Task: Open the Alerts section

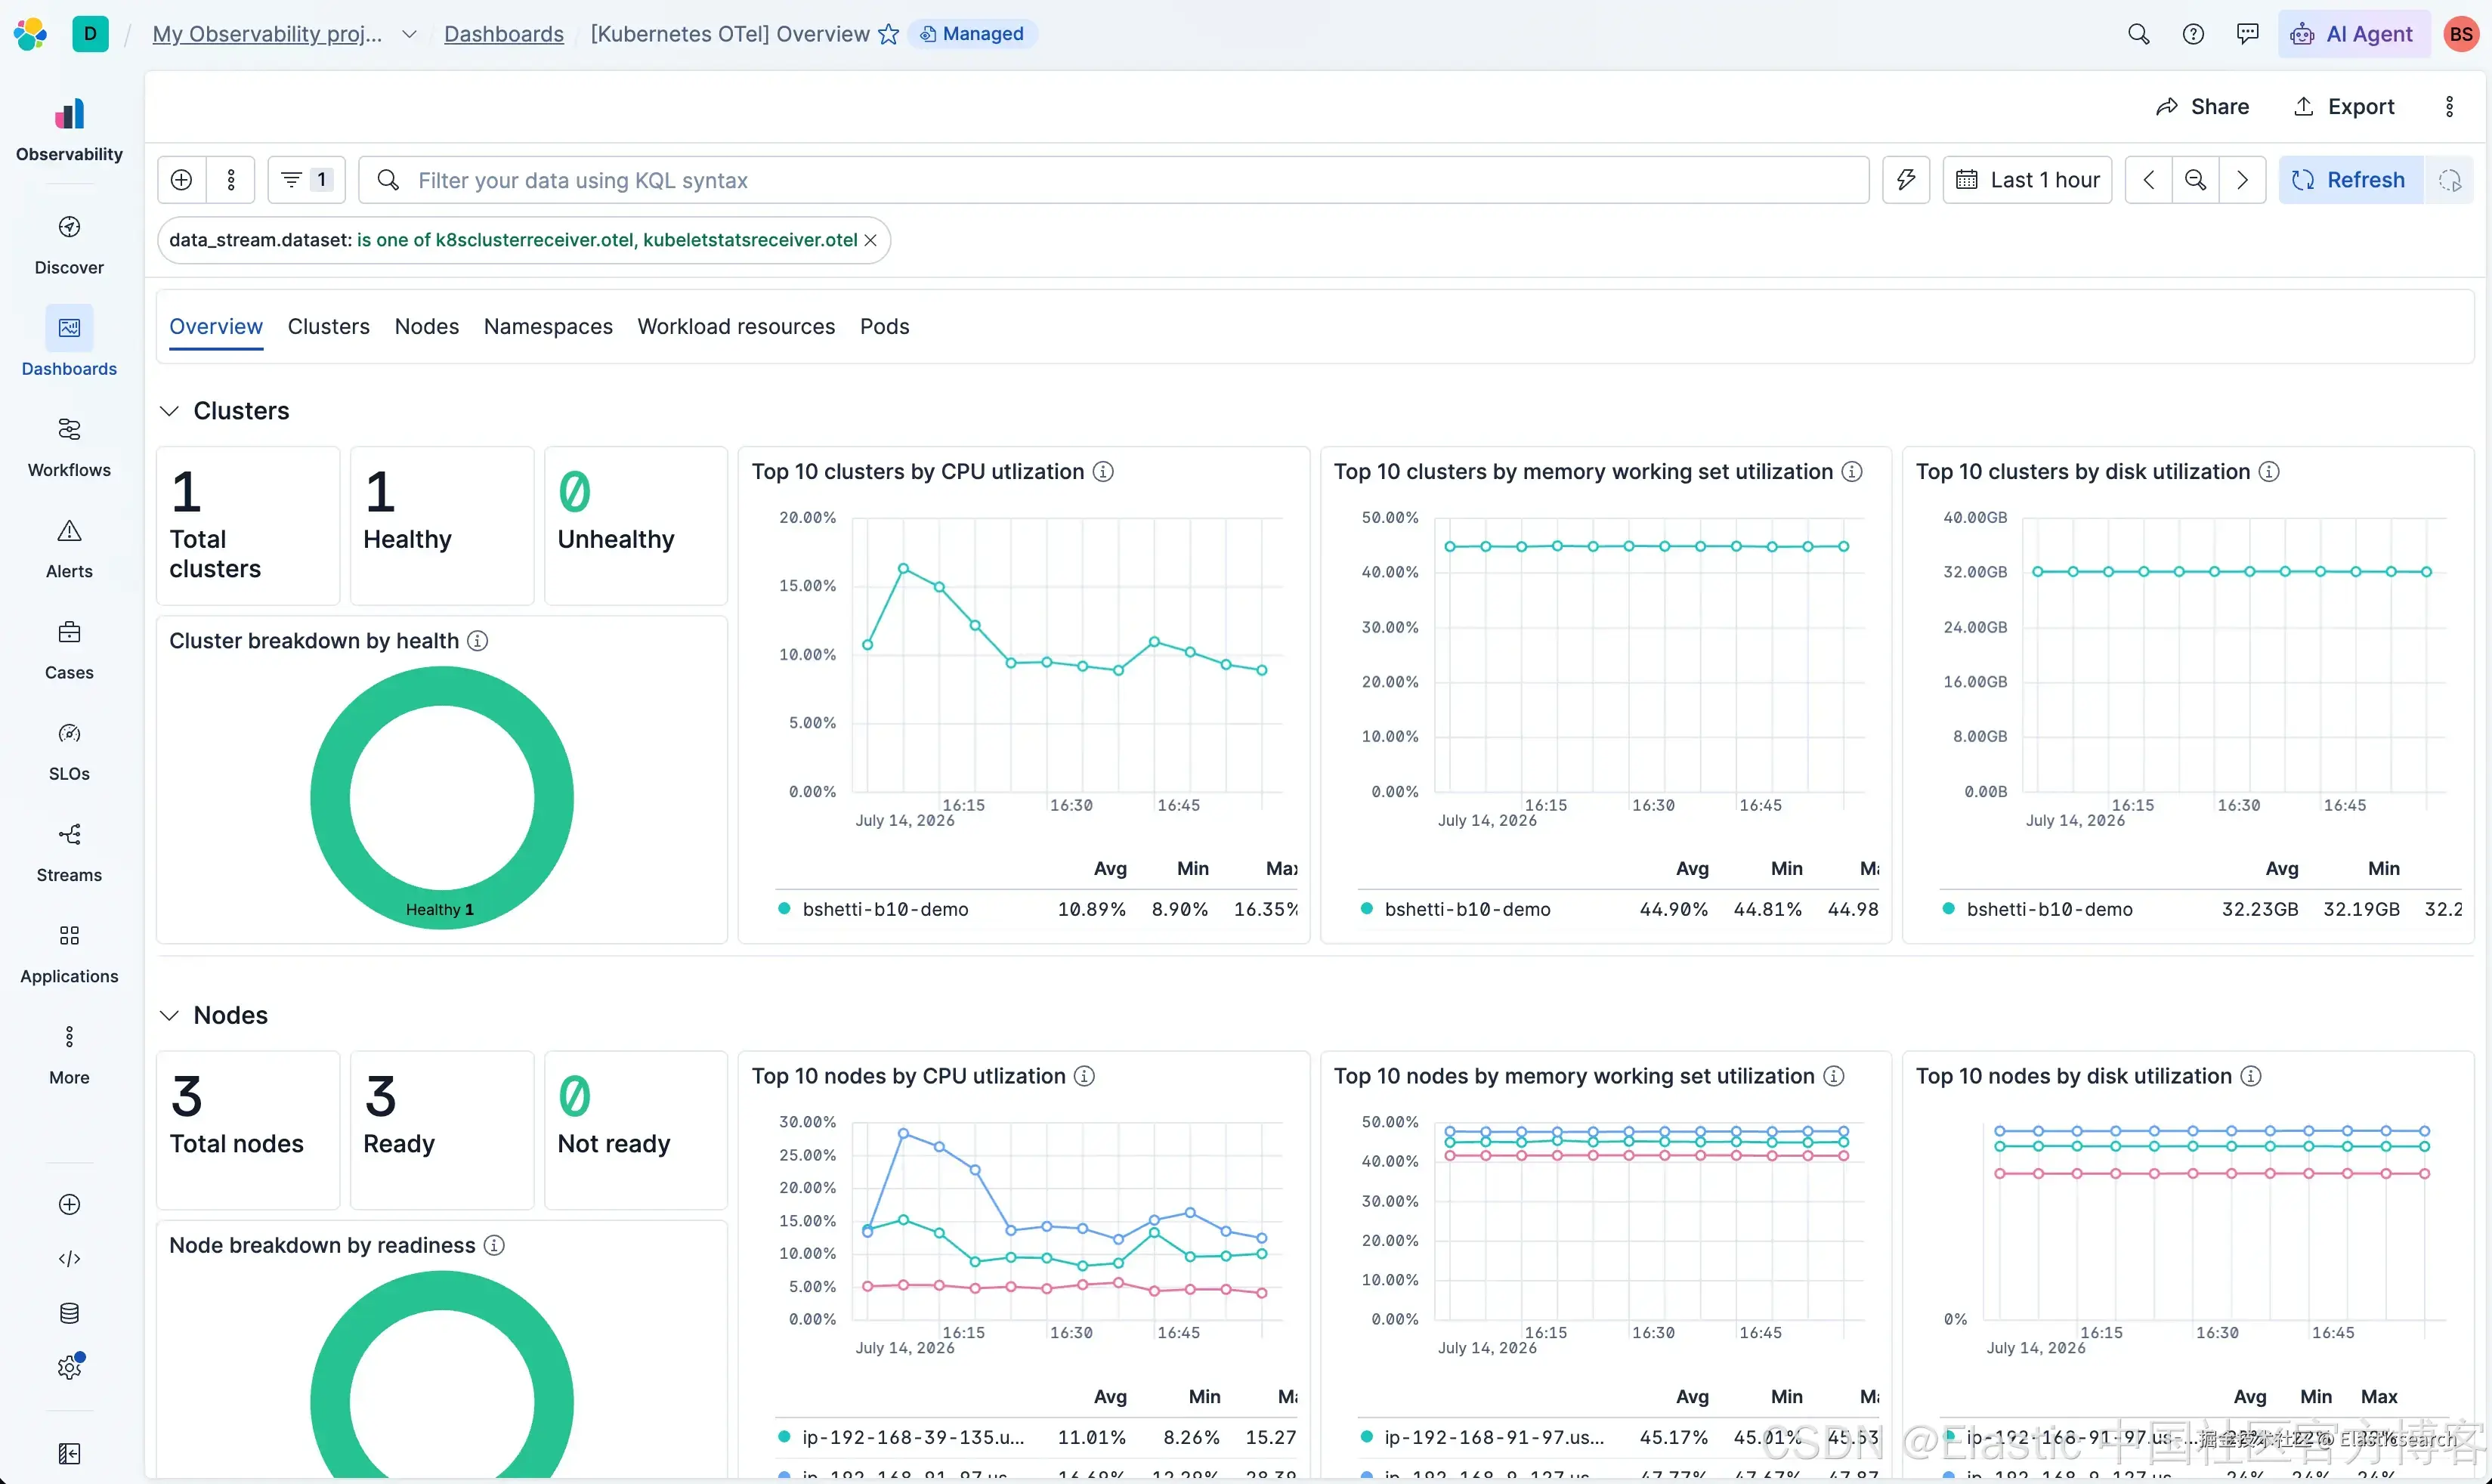Action: click(69, 548)
